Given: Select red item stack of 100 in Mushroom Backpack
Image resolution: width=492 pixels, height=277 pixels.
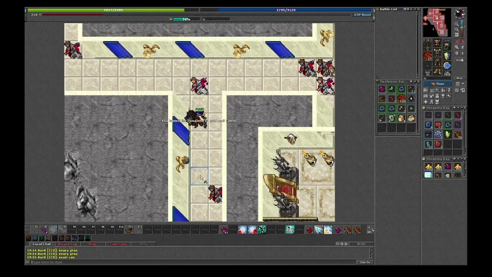Looking at the screenshot, I should coord(402,98).
